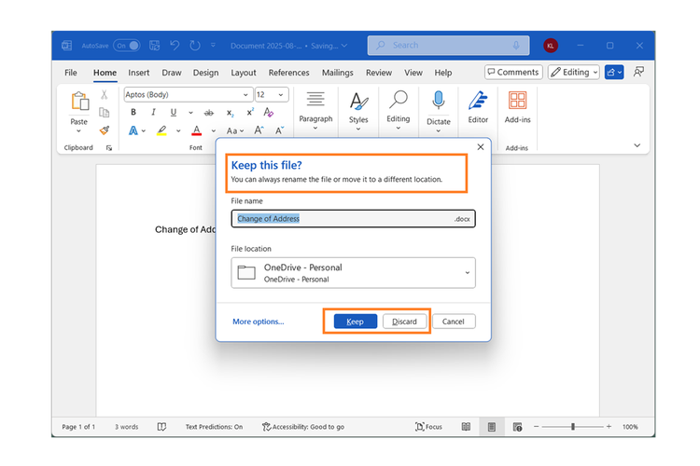Open the Clipboard dialog launcher
Viewport: 700px width, 466px height.
109,148
